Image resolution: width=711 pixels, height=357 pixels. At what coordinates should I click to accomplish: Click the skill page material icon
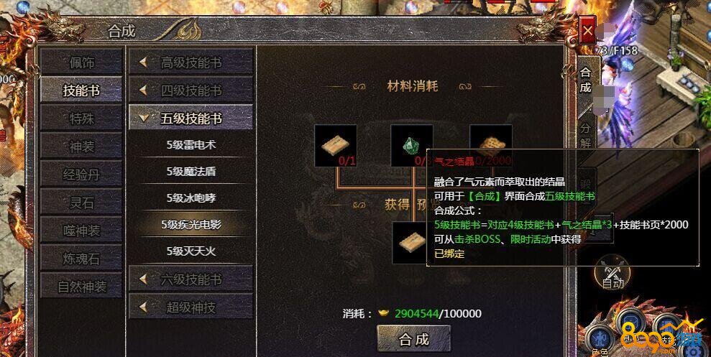[x=491, y=138]
